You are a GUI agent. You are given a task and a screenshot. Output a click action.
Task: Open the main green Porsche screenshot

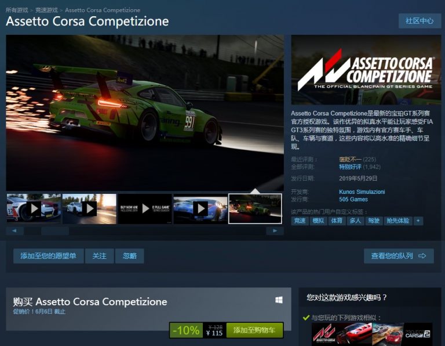point(145,113)
